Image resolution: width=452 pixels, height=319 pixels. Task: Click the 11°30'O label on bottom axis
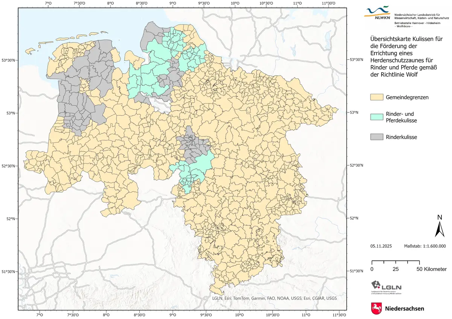pyautogui.click(x=339, y=315)
